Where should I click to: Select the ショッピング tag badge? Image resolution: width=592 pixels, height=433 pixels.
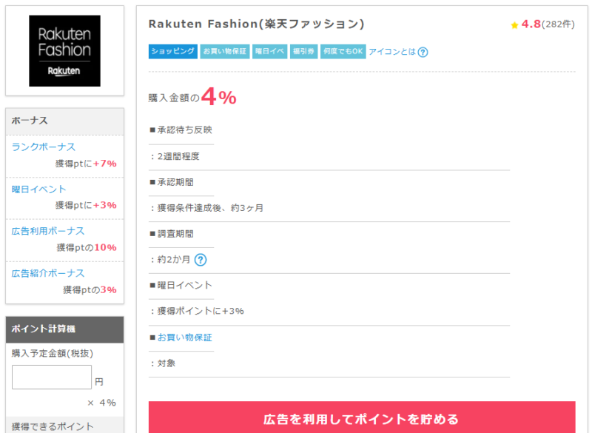[173, 51]
